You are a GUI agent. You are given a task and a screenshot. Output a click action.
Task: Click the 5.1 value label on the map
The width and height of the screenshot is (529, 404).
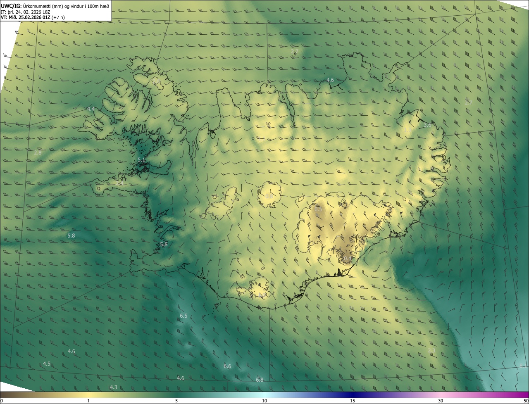coord(141,159)
